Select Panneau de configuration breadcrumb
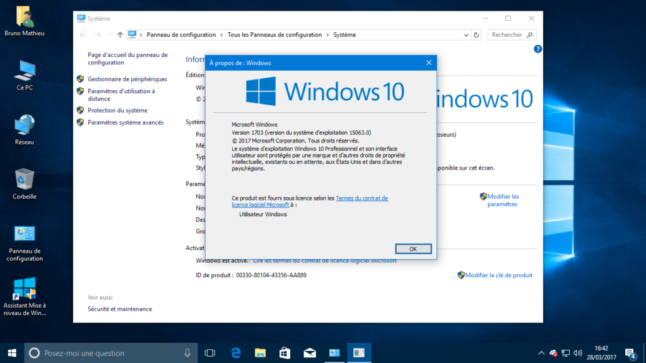This screenshot has height=363, width=646. point(181,35)
